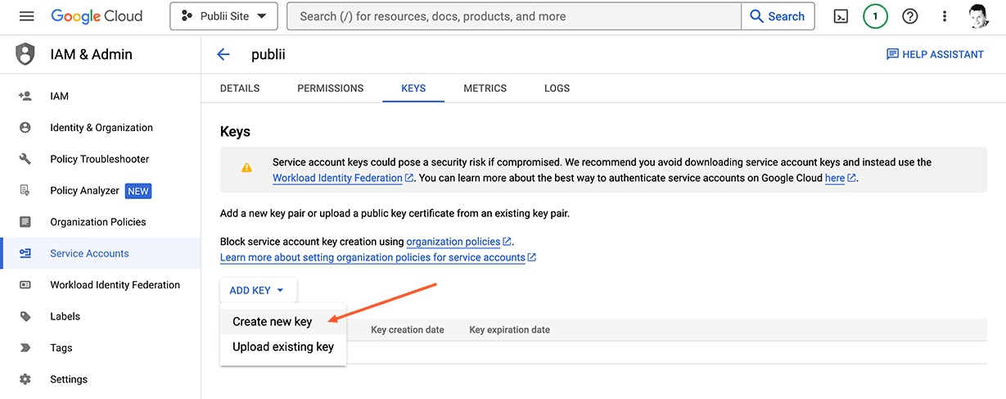Viewport: 1006px width, 399px height.
Task: Choose Upload existing key option
Action: [282, 347]
